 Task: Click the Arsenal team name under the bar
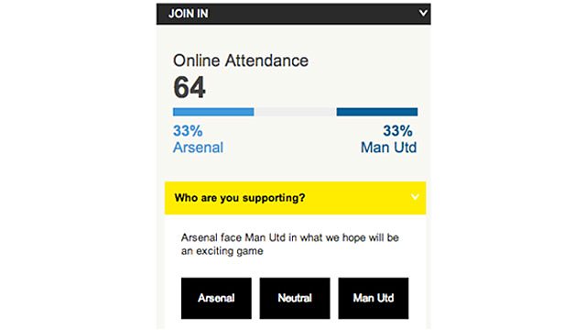[x=198, y=148]
